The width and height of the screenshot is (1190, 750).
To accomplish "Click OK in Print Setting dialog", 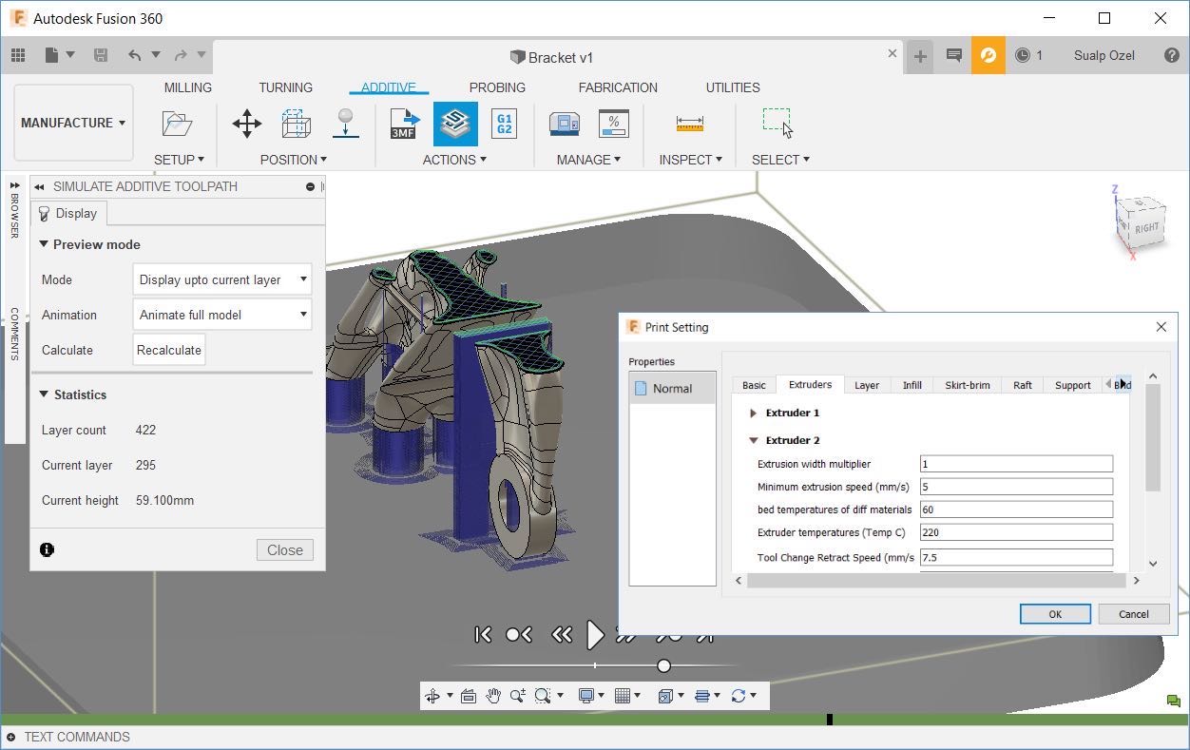I will pyautogui.click(x=1054, y=614).
